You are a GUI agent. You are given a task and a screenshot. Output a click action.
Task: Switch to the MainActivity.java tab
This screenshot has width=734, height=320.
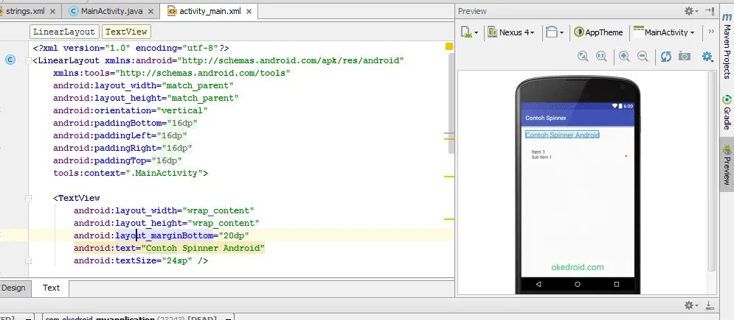click(111, 11)
